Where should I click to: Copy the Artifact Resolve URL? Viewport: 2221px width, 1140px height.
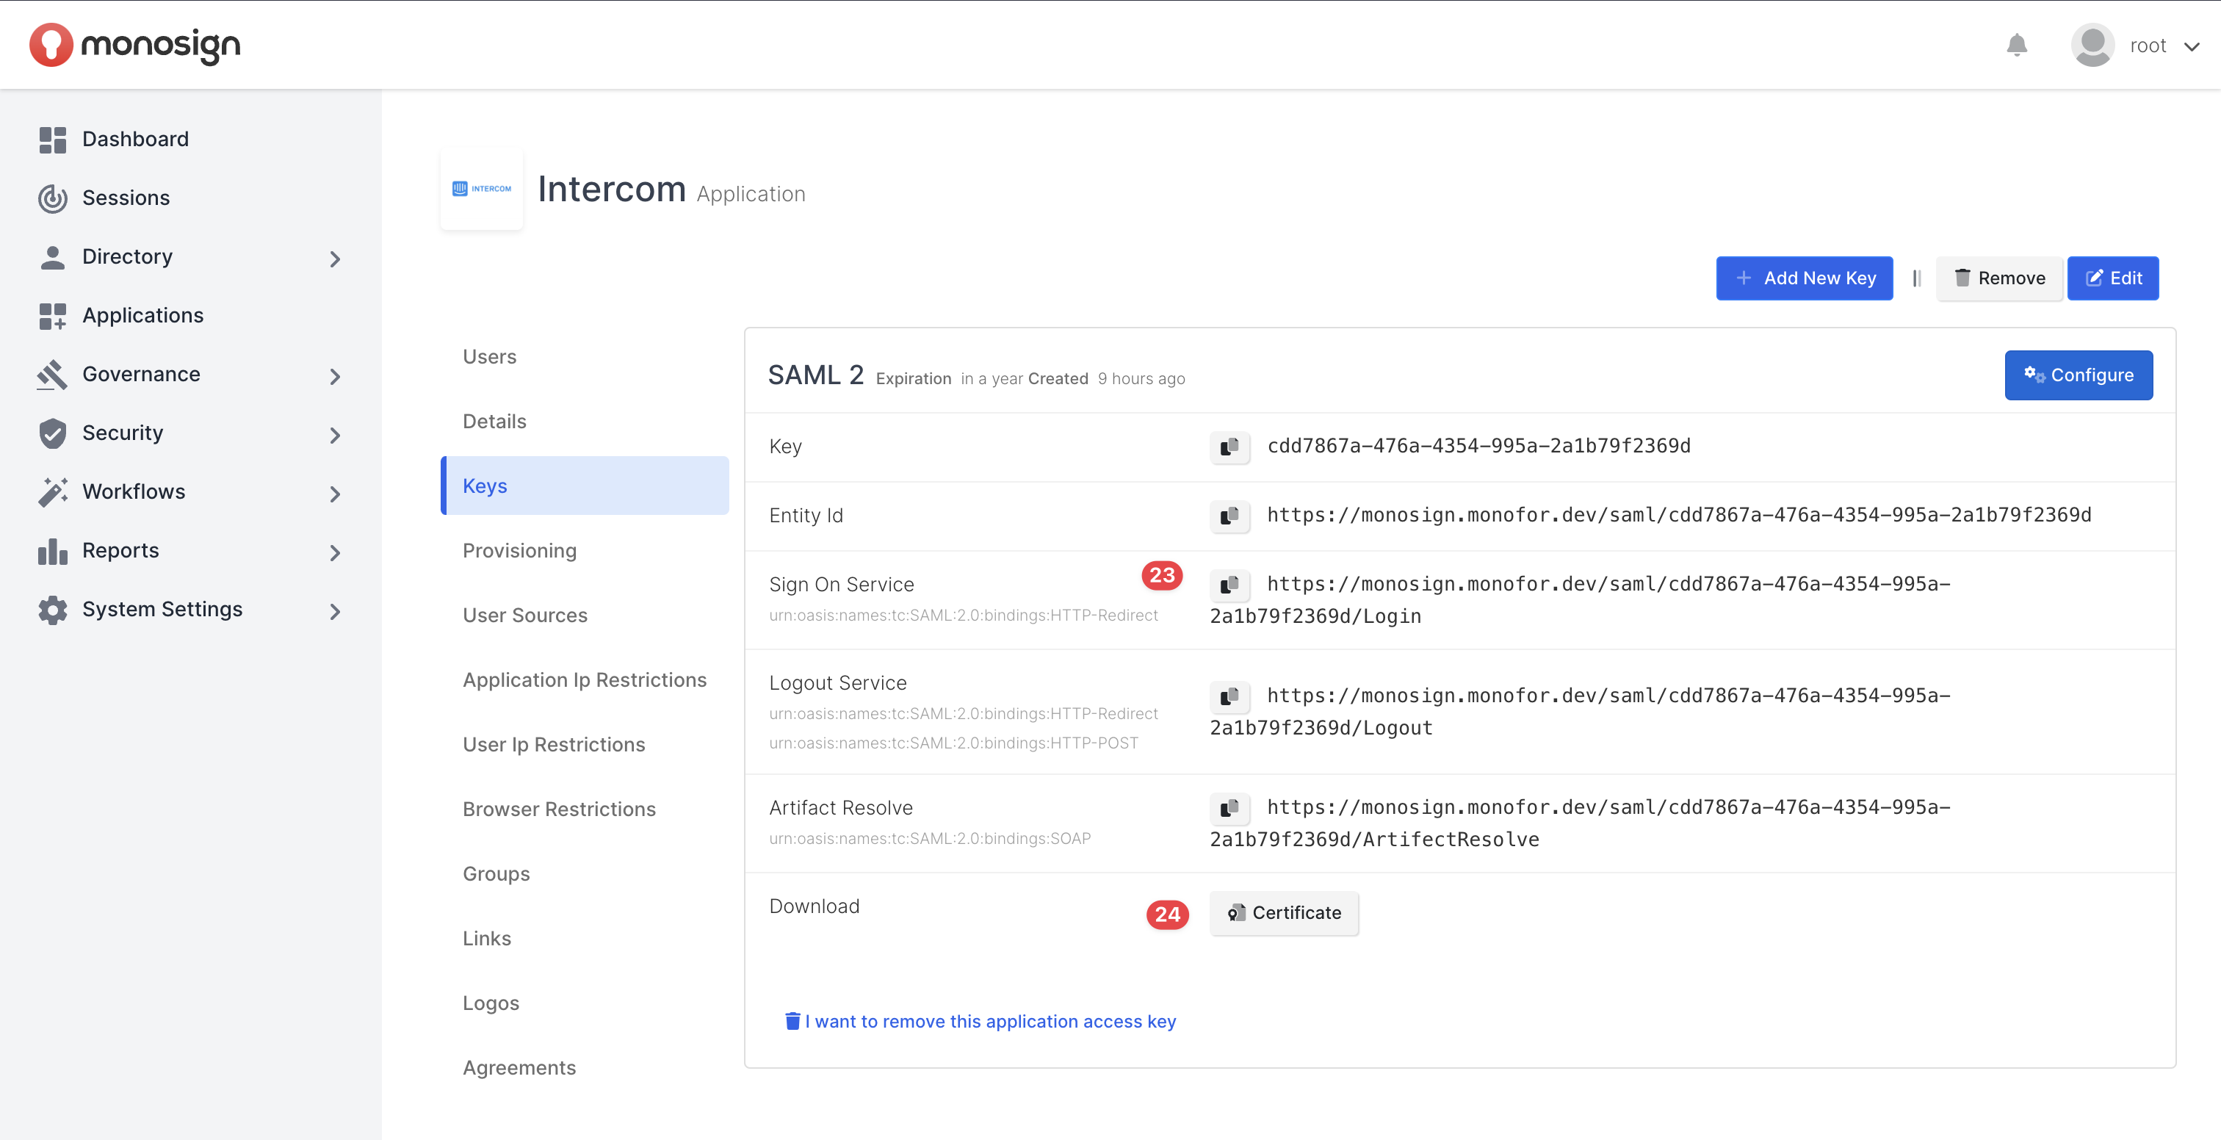(1229, 808)
